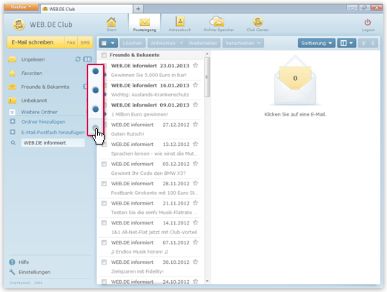387x292 pixels.
Task: Star the 30.10.2012 email as favorite
Action: click(x=196, y=262)
